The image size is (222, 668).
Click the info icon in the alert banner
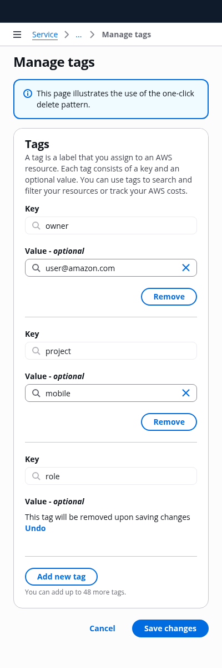click(x=28, y=94)
